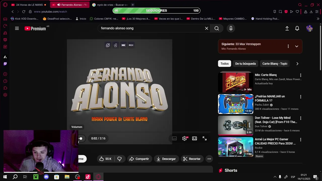Open the Colores CMYK bookmark
The height and width of the screenshot is (181, 322).
pos(104,19)
